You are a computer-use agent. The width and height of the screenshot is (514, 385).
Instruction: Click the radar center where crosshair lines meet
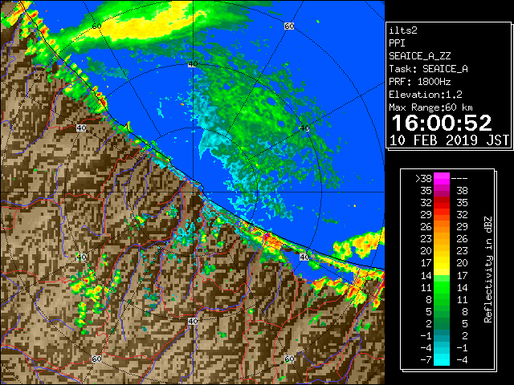[x=193, y=192]
